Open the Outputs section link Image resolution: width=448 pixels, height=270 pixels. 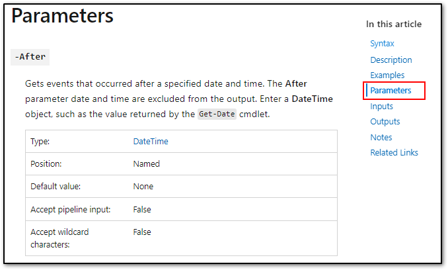click(385, 122)
